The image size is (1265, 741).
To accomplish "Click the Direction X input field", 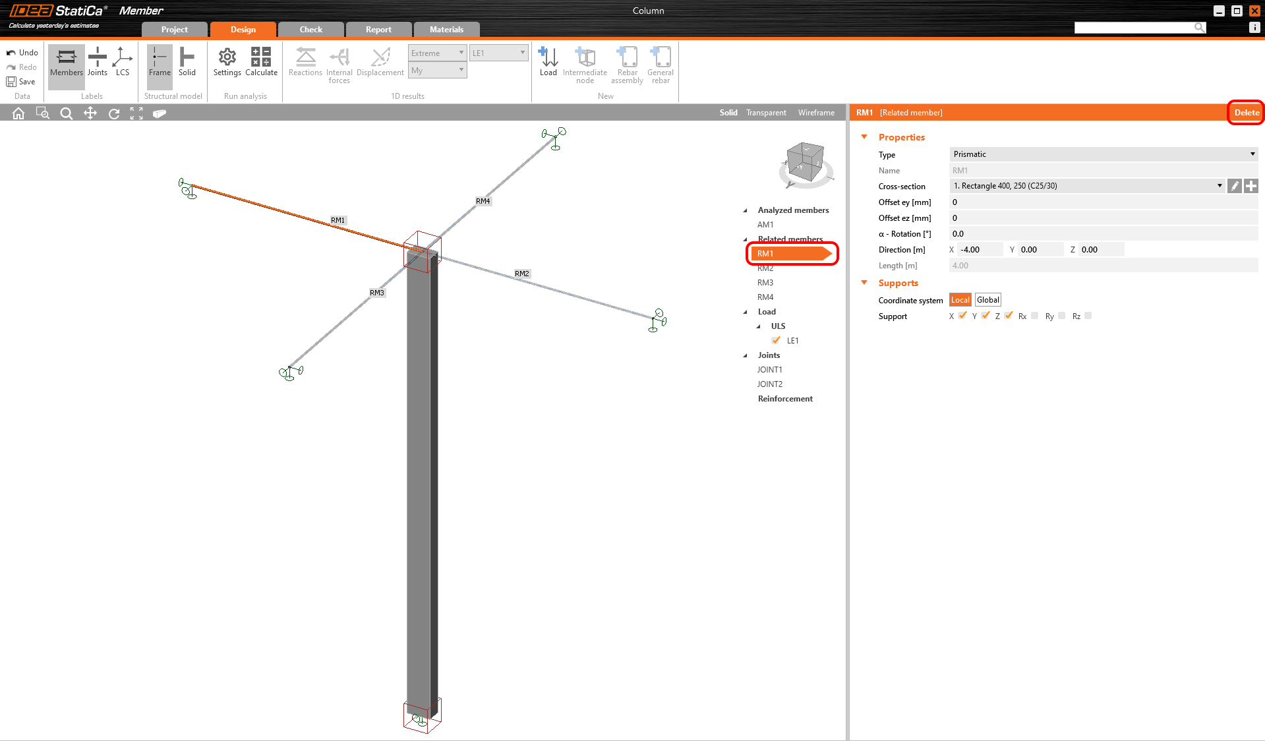I will [x=980, y=250].
